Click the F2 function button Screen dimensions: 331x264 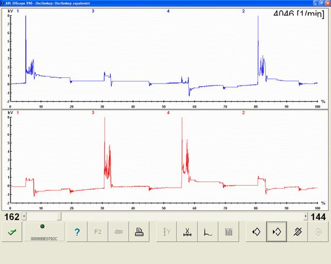click(x=98, y=232)
